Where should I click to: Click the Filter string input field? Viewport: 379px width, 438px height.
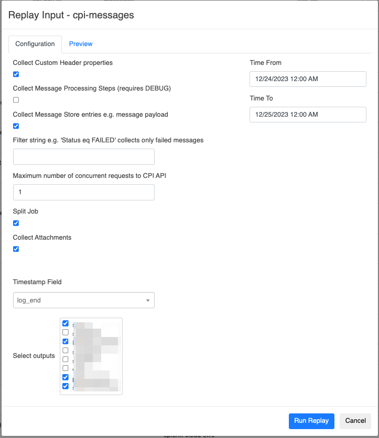[84, 156]
